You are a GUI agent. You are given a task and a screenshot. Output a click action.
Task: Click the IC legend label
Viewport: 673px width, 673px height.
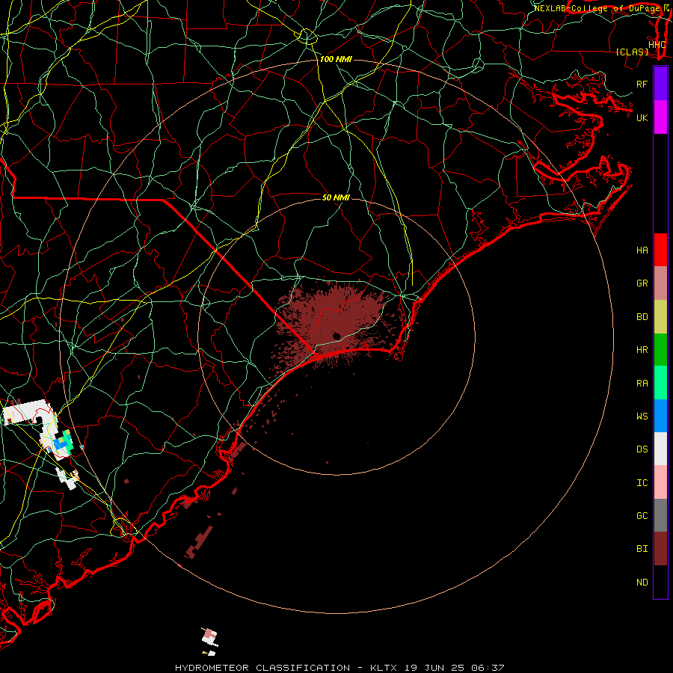642,483
